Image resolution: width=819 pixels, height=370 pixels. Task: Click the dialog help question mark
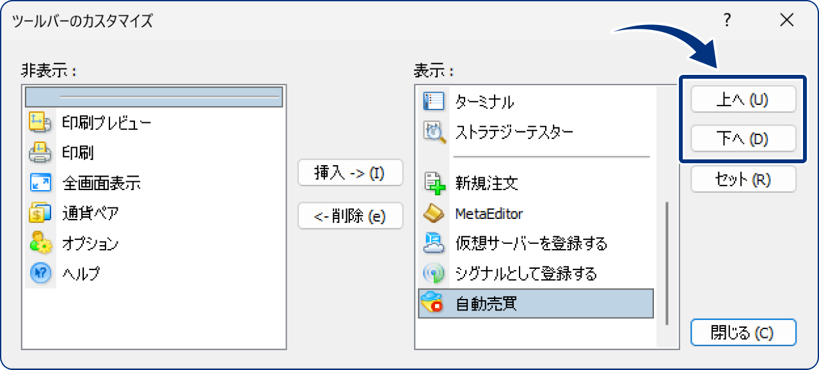[x=726, y=20]
